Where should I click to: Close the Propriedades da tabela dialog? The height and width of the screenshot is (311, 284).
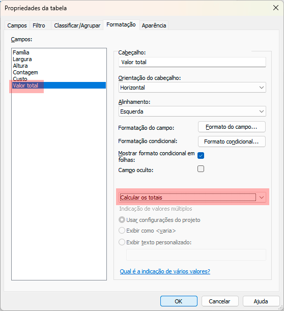(276, 8)
